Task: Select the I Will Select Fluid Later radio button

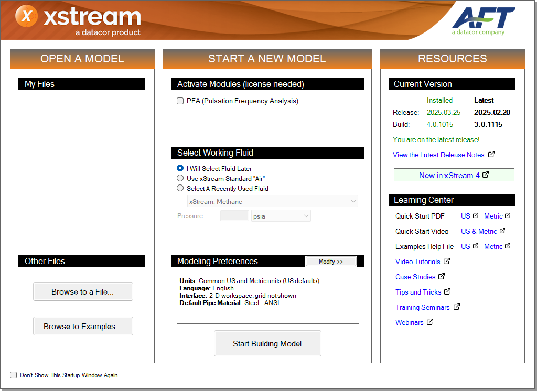Action: tap(180, 168)
